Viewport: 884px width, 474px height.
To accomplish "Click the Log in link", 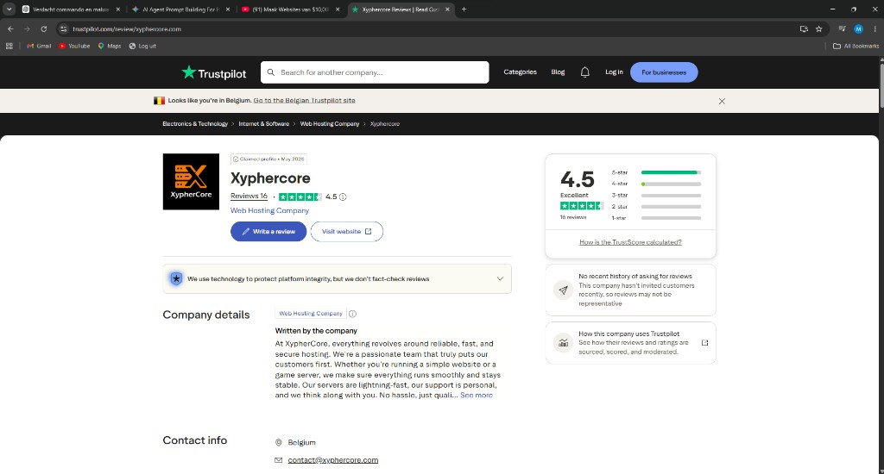I will [x=614, y=72].
